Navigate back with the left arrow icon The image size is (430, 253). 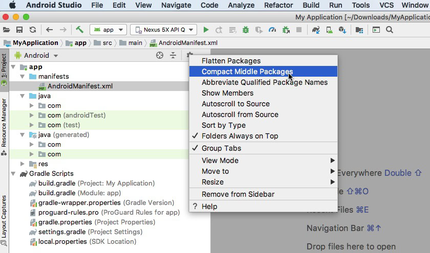click(49, 30)
